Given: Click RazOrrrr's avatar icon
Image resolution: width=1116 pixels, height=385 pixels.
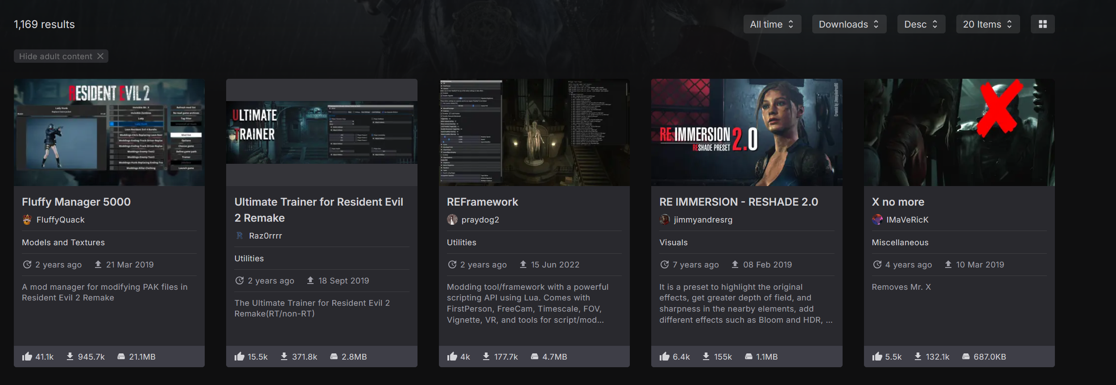Looking at the screenshot, I should point(240,236).
